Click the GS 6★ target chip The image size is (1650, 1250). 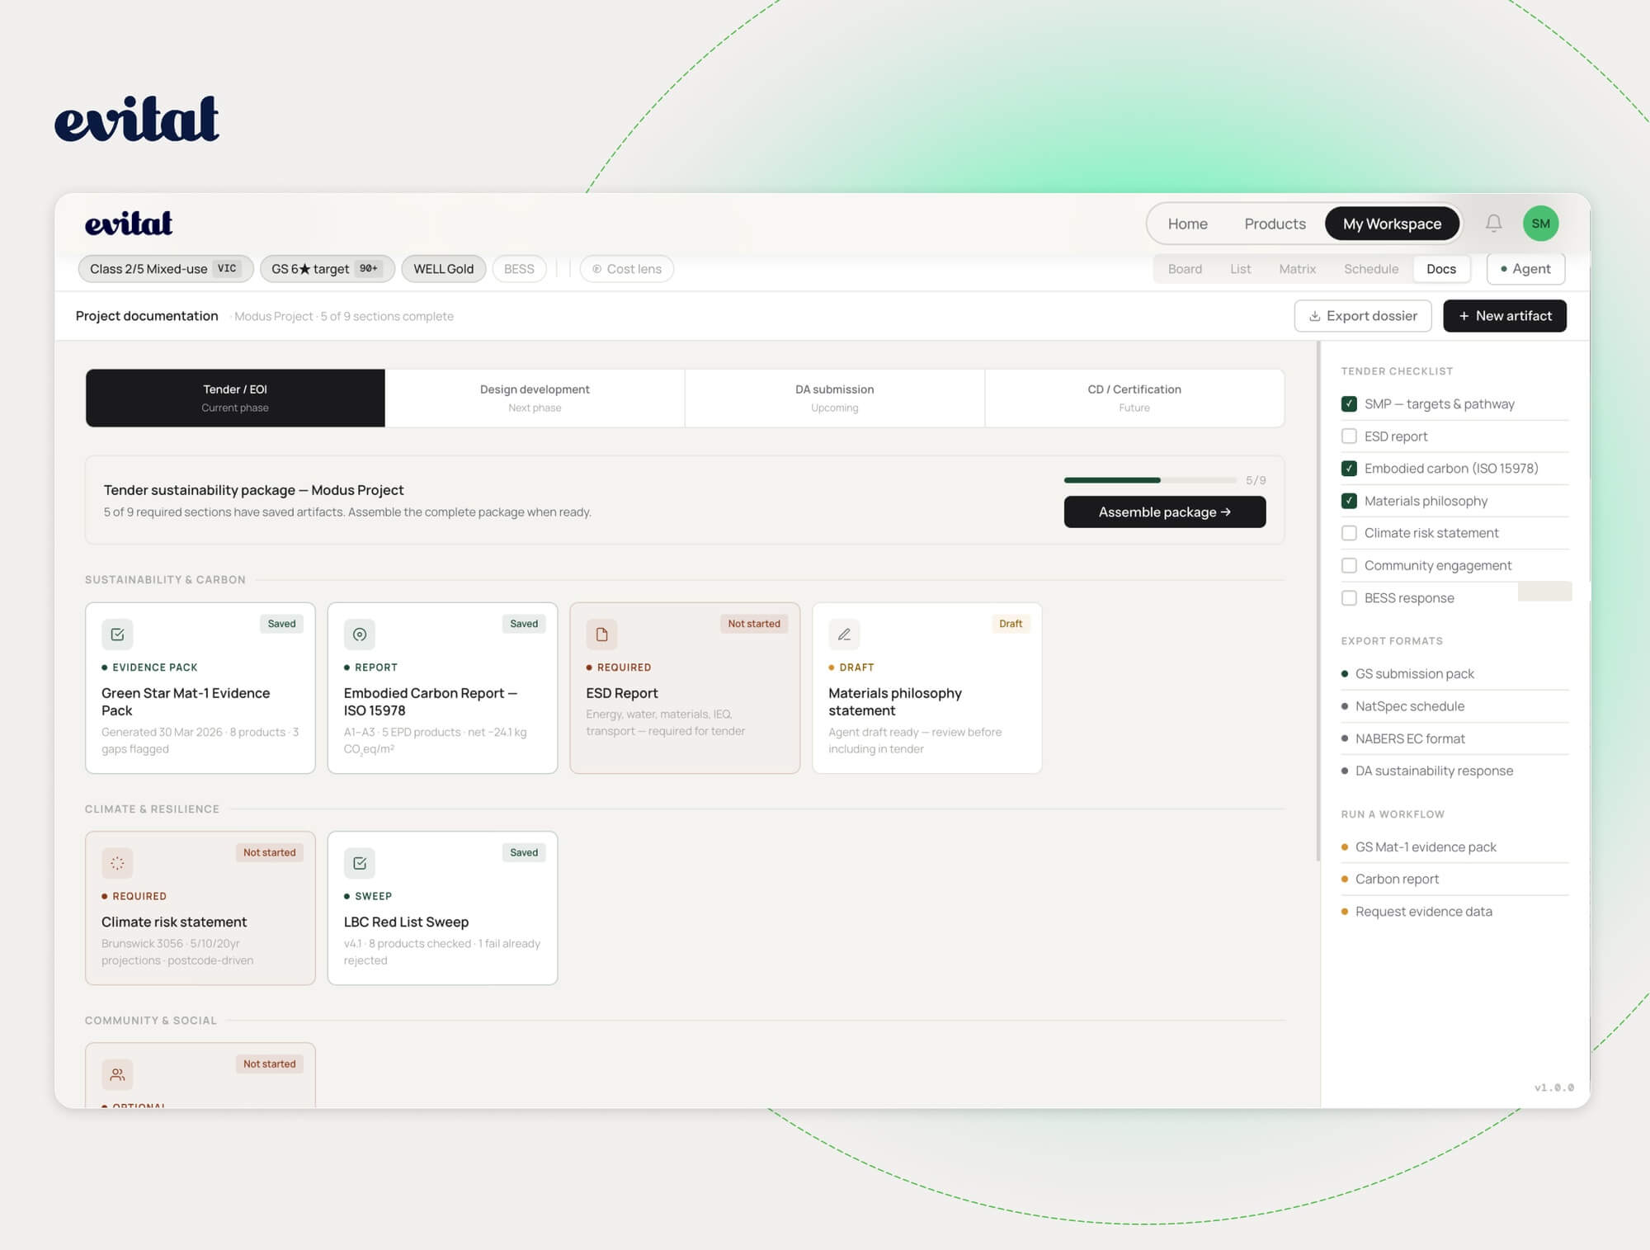(328, 269)
